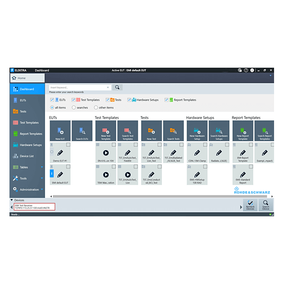Click the New Test Template icon
284x284 pixels.
[x=106, y=130]
